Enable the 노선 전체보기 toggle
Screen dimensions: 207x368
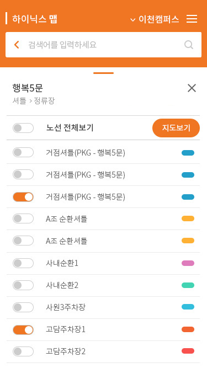tap(23, 128)
